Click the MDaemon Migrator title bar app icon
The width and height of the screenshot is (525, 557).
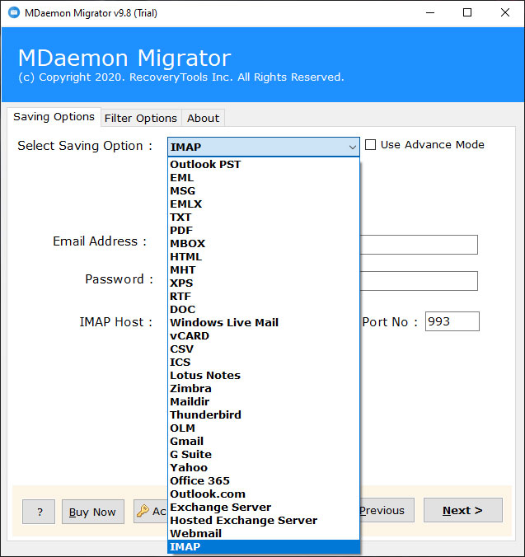pyautogui.click(x=14, y=13)
